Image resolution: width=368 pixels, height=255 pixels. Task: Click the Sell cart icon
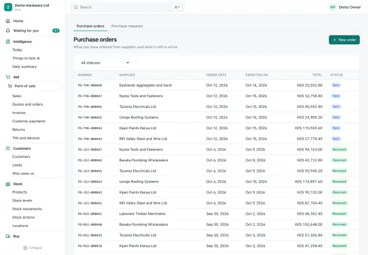point(7,77)
